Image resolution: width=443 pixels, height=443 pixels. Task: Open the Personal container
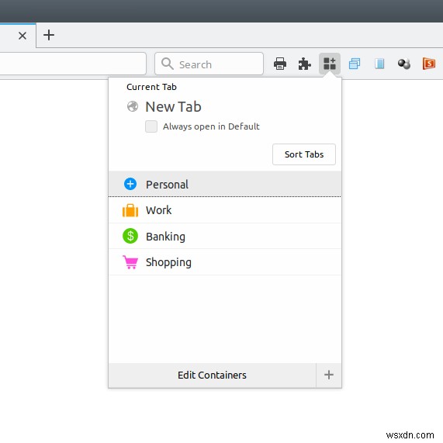pos(225,184)
